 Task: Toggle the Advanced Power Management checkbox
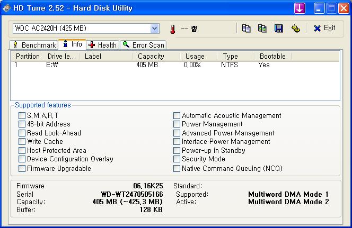click(177, 133)
